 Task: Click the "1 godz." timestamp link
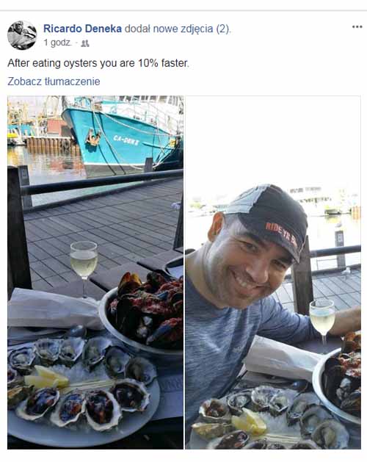pos(57,43)
